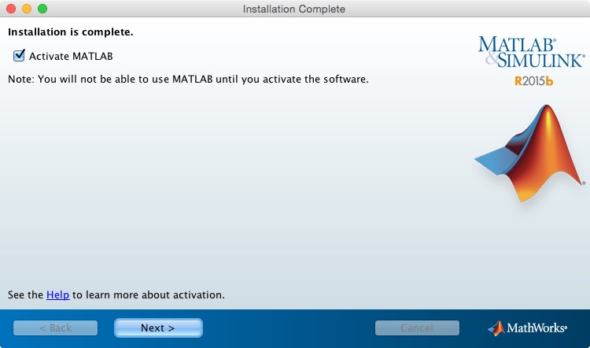The height and width of the screenshot is (348, 590).
Task: Minimize the installer using yellow button
Action: pos(26,9)
